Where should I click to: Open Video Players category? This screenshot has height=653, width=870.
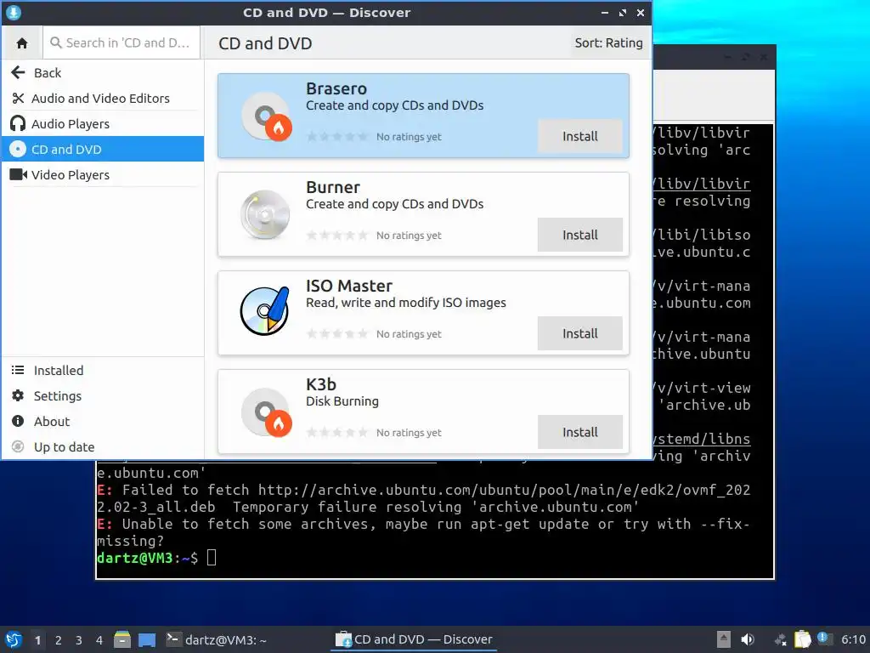[103, 175]
